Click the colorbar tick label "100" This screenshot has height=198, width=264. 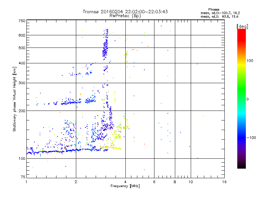click(x=250, y=61)
